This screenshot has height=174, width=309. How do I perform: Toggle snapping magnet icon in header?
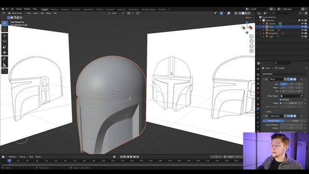pyautogui.click(x=128, y=13)
